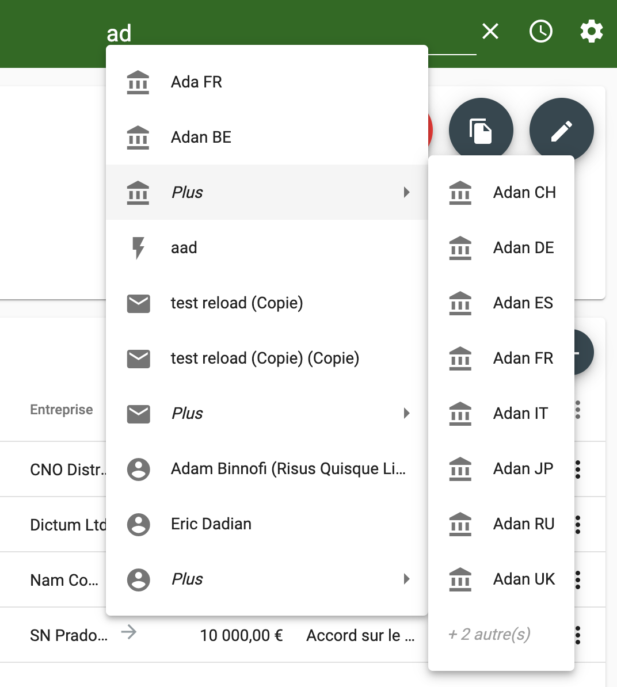This screenshot has width=617, height=687.
Task: Choose Adan DE in submenu
Action: [501, 247]
